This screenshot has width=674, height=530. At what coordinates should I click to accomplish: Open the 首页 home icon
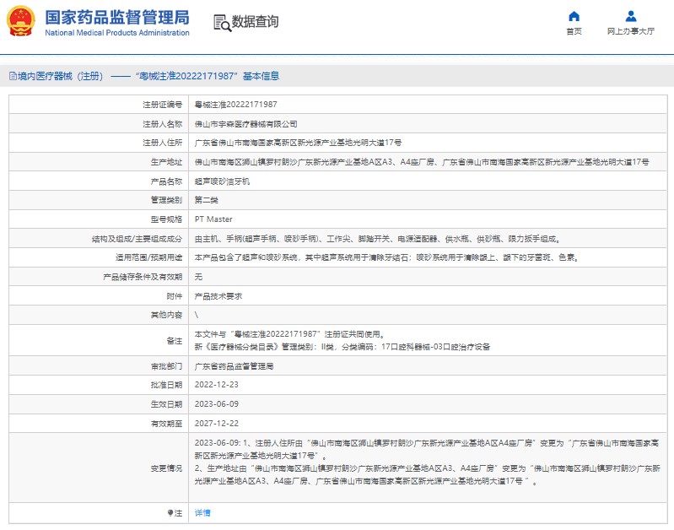tap(574, 16)
